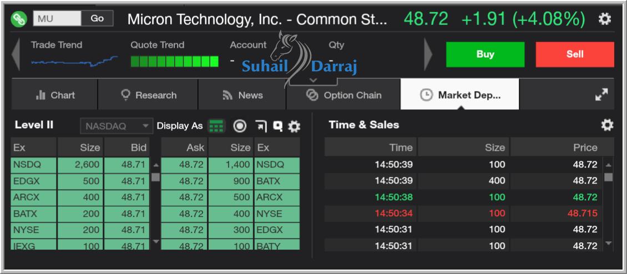Viewport: 627px width, 274px height.
Task: Collapse the header panel chevron
Action: click(313, 80)
